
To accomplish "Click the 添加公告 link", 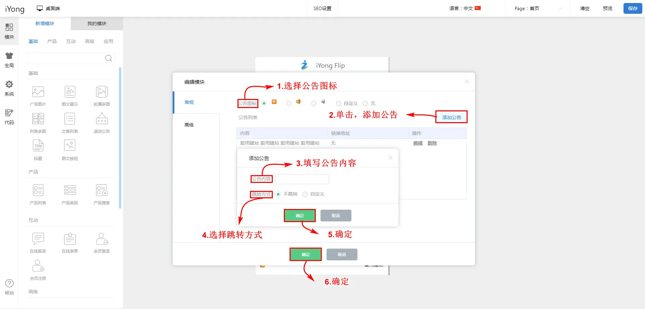I will click(451, 117).
